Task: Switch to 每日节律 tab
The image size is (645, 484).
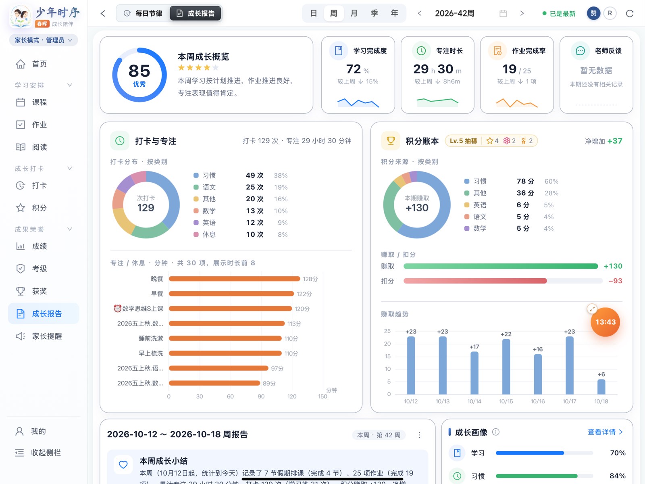Action: point(143,13)
